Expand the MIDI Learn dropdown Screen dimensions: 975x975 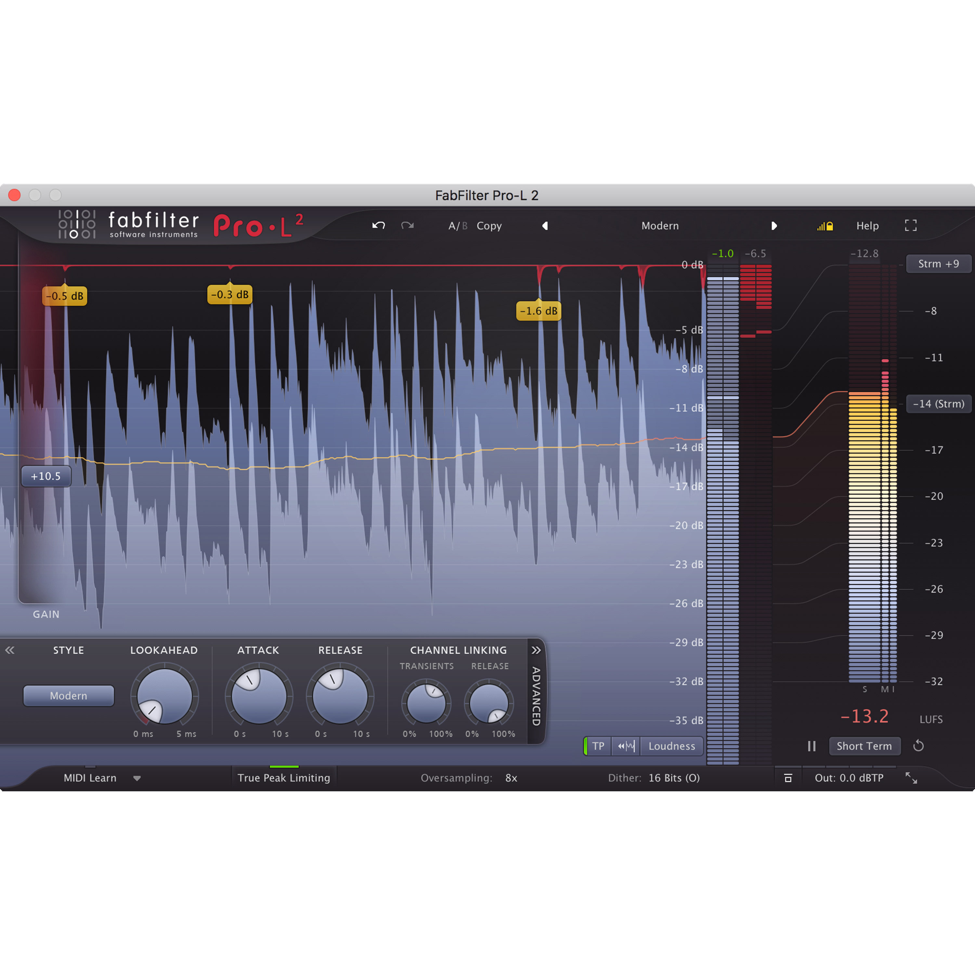point(137,778)
